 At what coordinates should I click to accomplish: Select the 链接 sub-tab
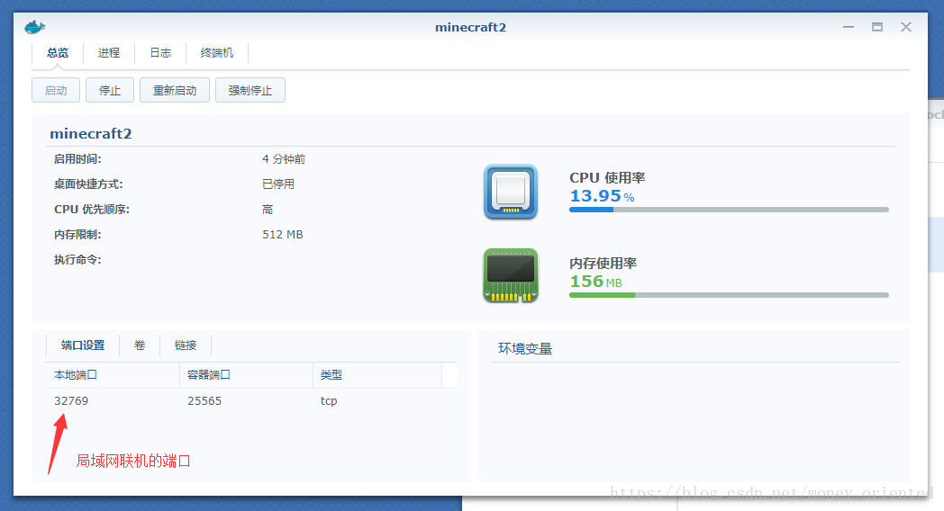coord(186,345)
